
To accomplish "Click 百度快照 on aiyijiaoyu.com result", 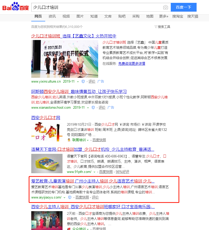I will coord(82,197).
